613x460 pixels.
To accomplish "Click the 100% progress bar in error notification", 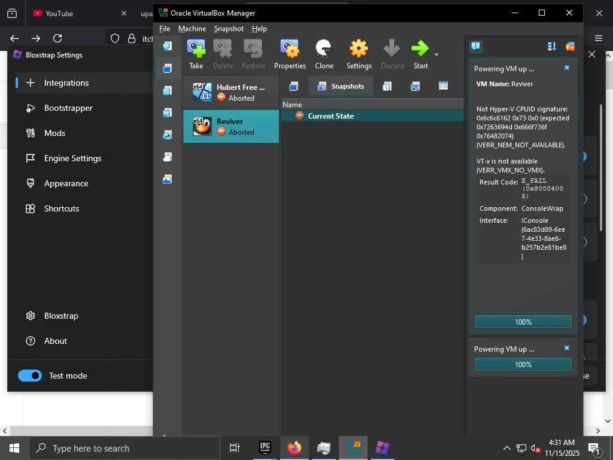I will point(523,322).
